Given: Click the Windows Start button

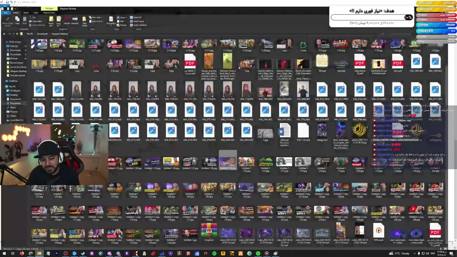Looking at the screenshot, I should coord(4,253).
